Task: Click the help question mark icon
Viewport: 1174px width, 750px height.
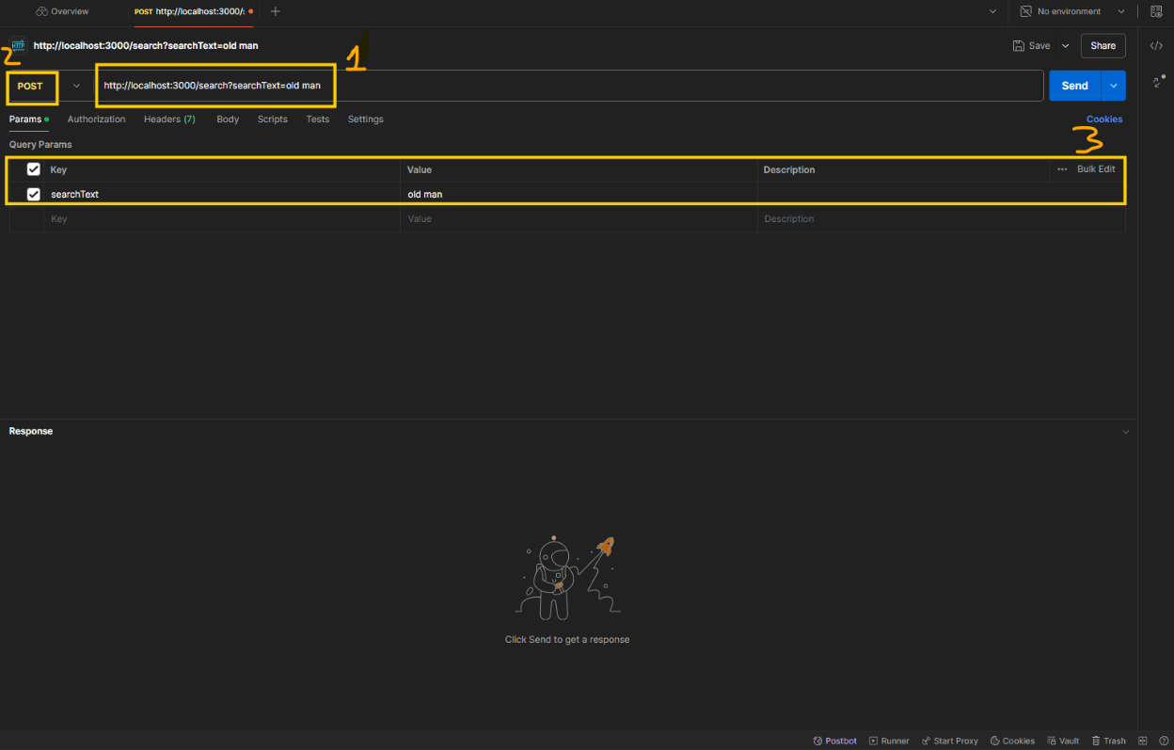Action: (1164, 741)
